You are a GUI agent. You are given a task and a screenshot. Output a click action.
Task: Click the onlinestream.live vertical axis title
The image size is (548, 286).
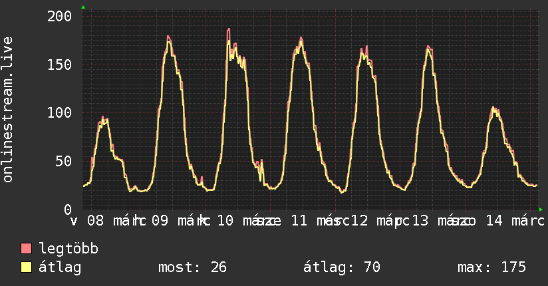(8, 110)
